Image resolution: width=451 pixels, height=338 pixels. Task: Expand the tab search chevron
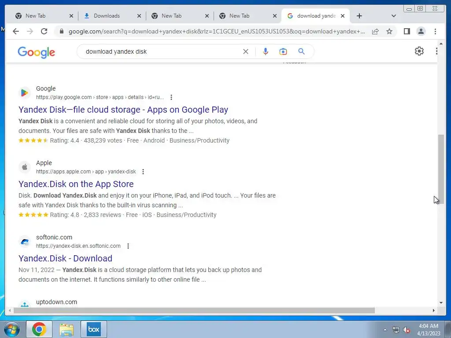click(x=394, y=16)
